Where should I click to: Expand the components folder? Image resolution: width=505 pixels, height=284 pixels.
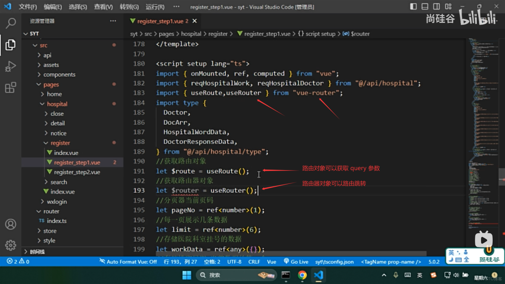point(59,75)
